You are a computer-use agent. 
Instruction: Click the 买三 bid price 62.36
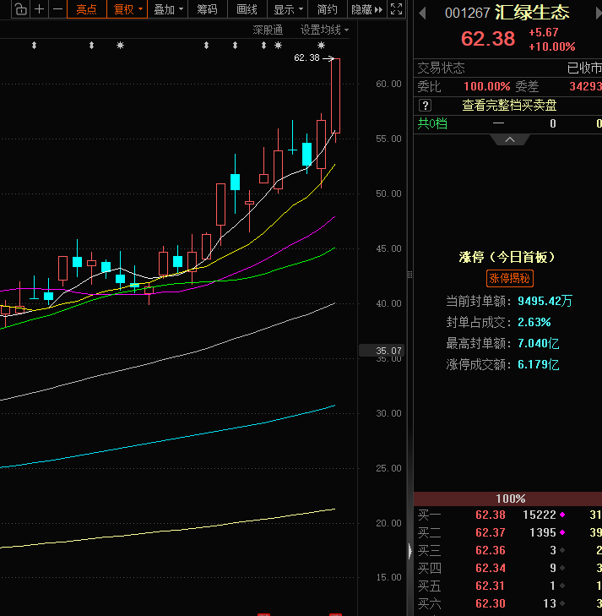coord(491,550)
